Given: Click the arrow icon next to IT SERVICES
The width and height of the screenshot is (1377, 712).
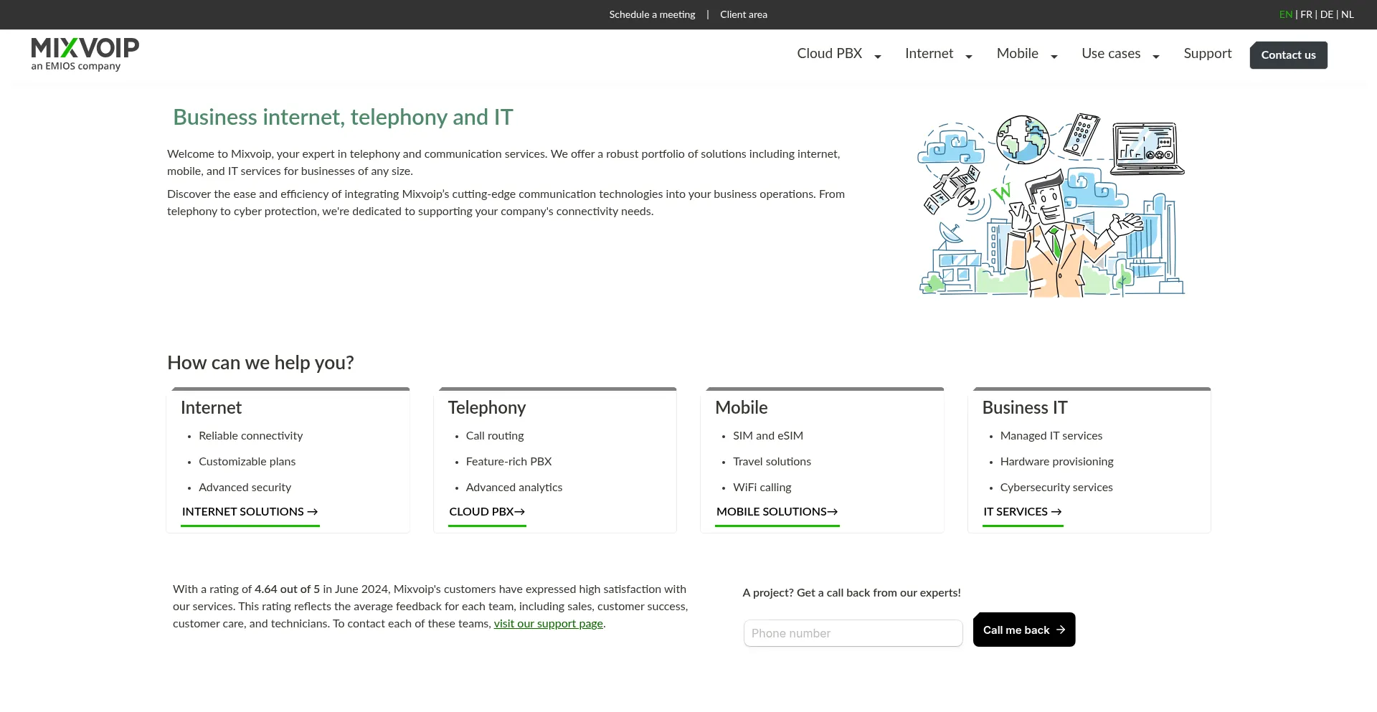Looking at the screenshot, I should click(x=1056, y=512).
